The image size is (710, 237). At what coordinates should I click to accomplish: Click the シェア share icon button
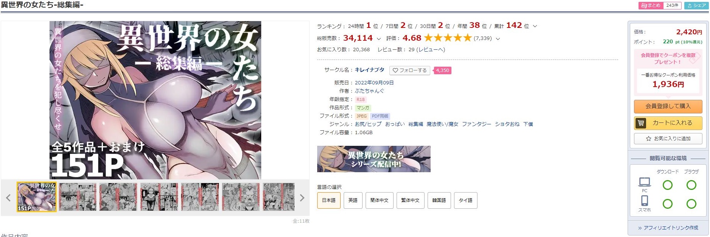[x=696, y=5]
